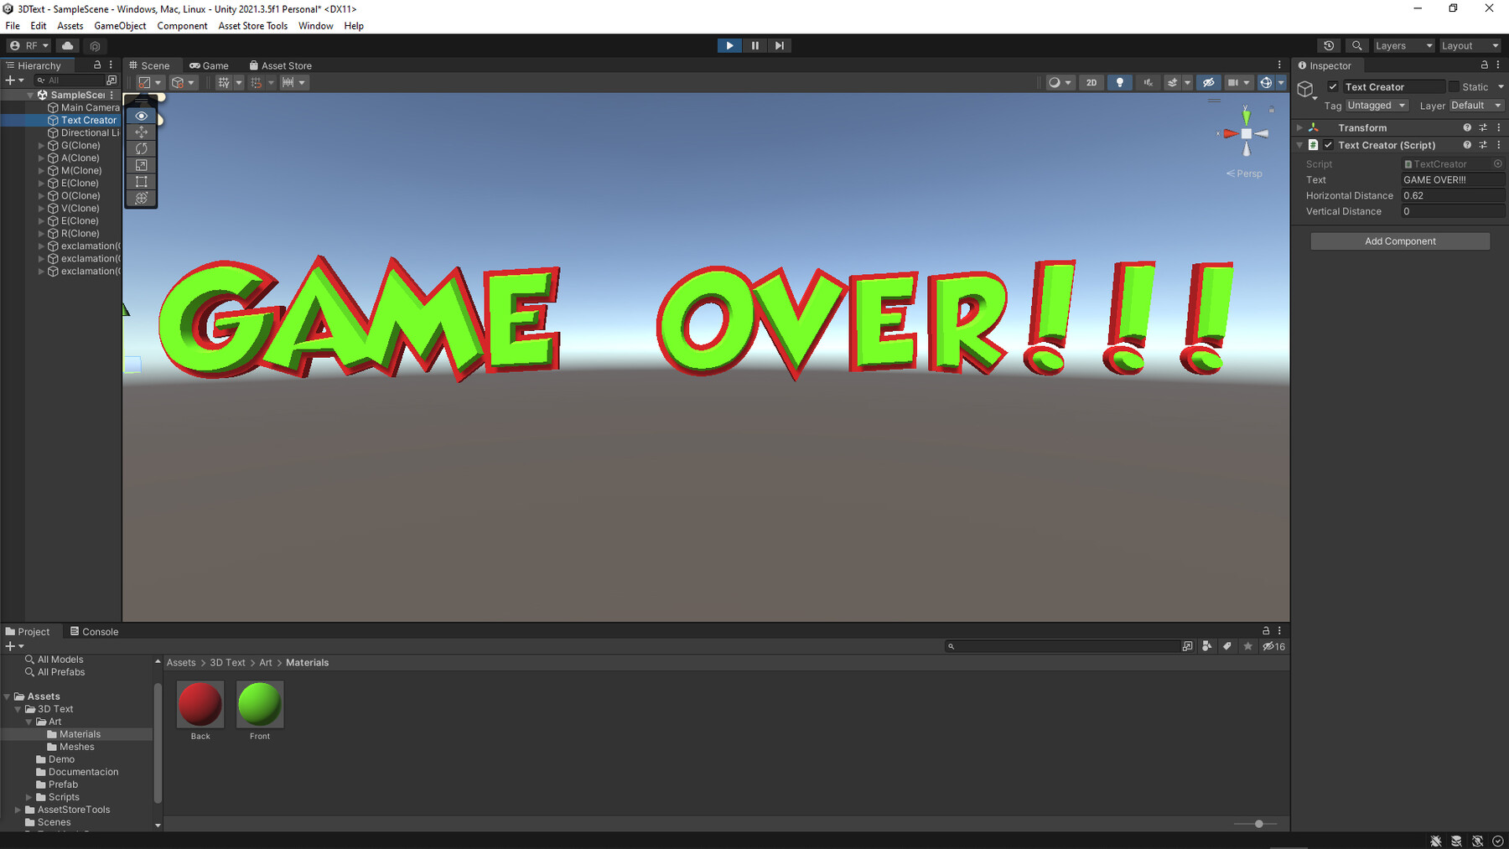Expand the G(Clone) hierarchy item
Viewport: 1509px width, 849px height.
pos(40,145)
